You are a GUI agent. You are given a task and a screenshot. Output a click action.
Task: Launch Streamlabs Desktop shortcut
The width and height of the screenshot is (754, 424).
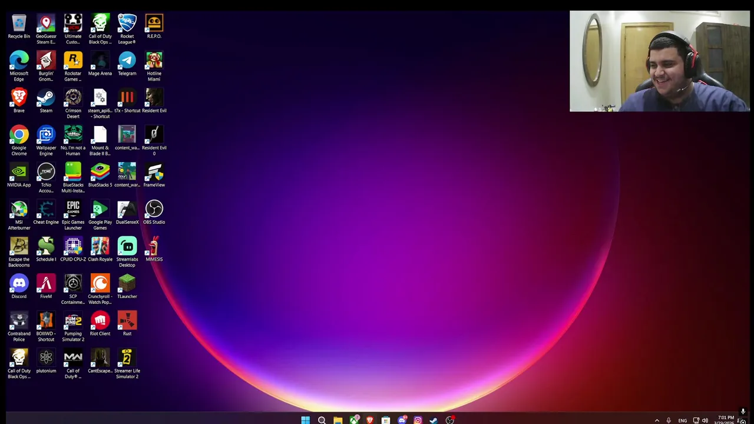127,253
